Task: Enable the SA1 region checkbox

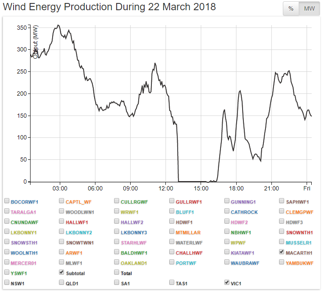Action: [x=117, y=283]
